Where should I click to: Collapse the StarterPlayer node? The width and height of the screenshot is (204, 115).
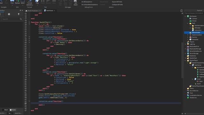coord(186,60)
